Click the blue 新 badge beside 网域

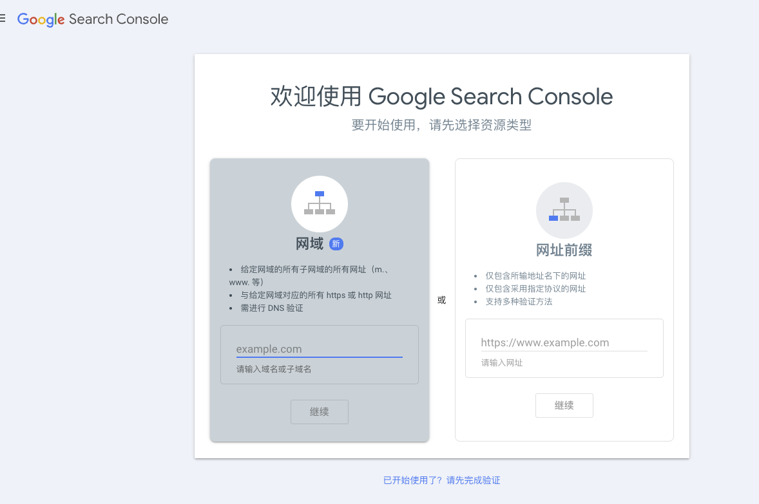click(x=336, y=244)
